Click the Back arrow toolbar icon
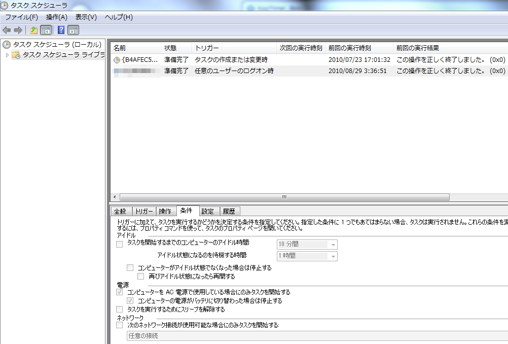Image resolution: width=508 pixels, height=344 pixels. [x=7, y=30]
